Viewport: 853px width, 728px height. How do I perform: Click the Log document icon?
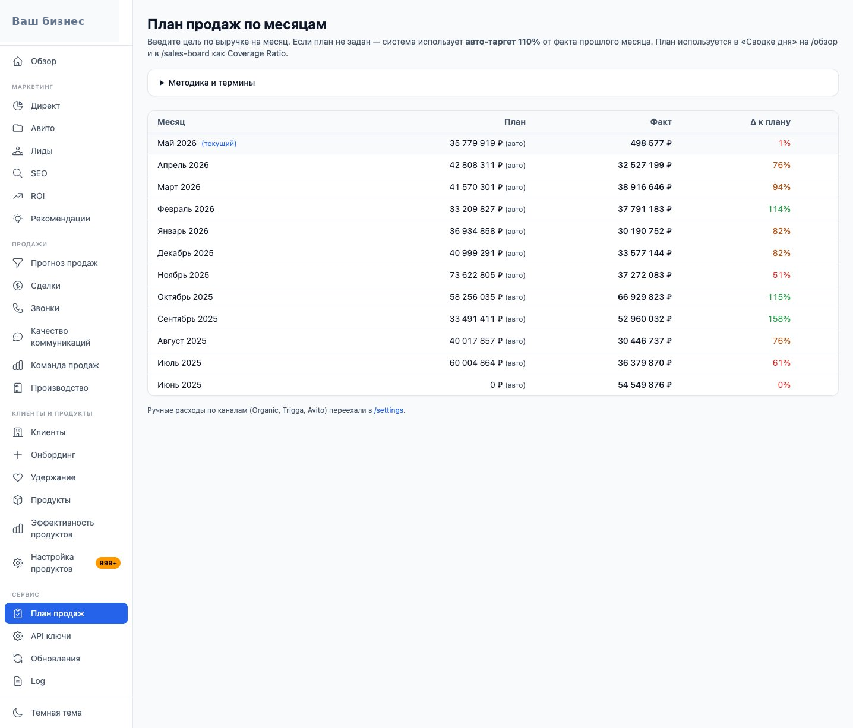coord(18,681)
